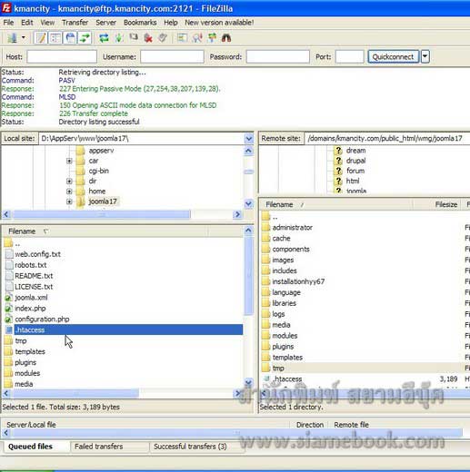470x472 pixels.
Task: Toggle processing of the transfer queue
Action: point(119,38)
